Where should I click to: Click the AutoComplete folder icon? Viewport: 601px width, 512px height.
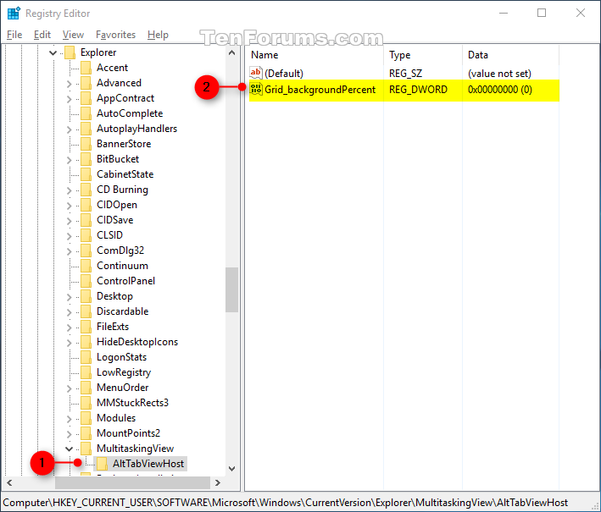click(86, 113)
